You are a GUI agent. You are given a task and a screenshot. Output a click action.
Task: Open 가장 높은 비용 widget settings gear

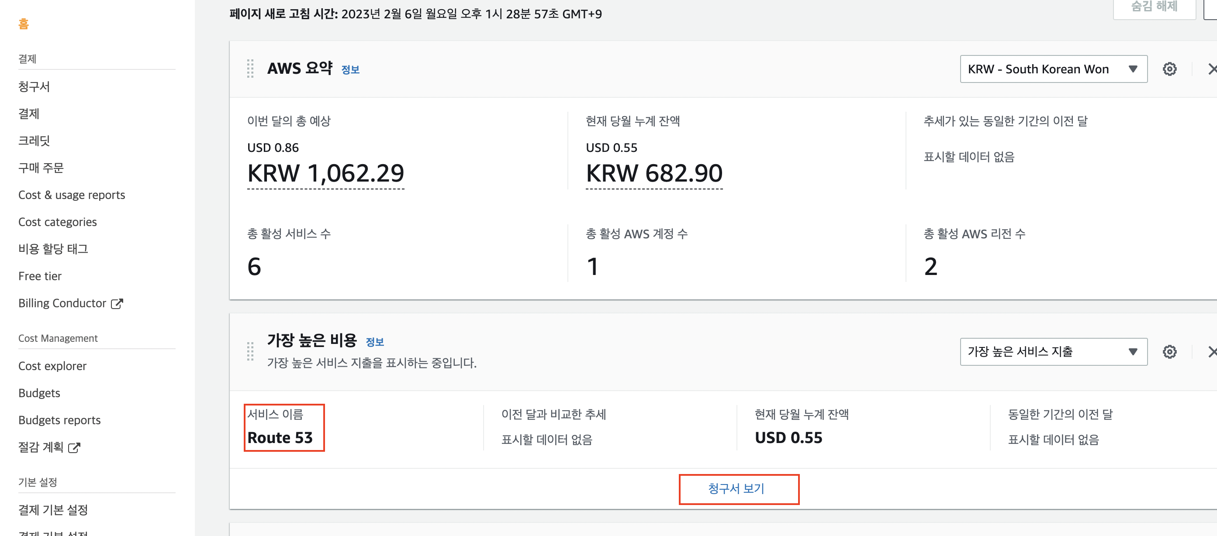coord(1169,352)
